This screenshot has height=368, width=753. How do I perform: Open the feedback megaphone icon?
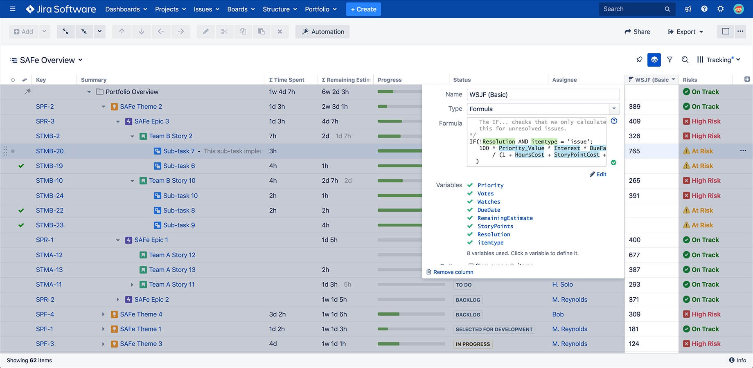[688, 9]
